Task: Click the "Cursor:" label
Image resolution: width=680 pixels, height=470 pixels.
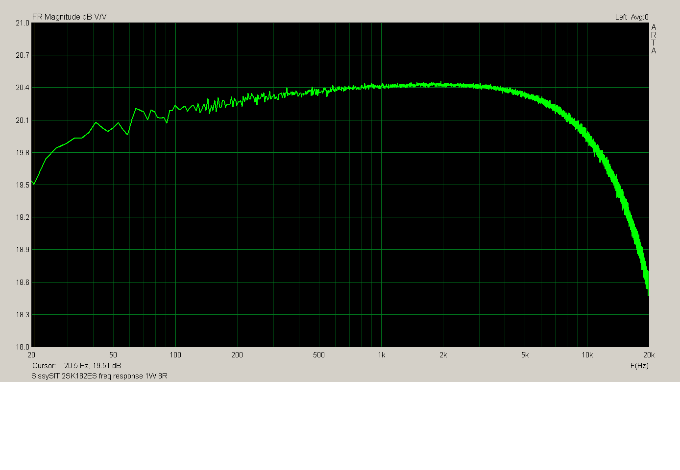Action: pos(44,366)
